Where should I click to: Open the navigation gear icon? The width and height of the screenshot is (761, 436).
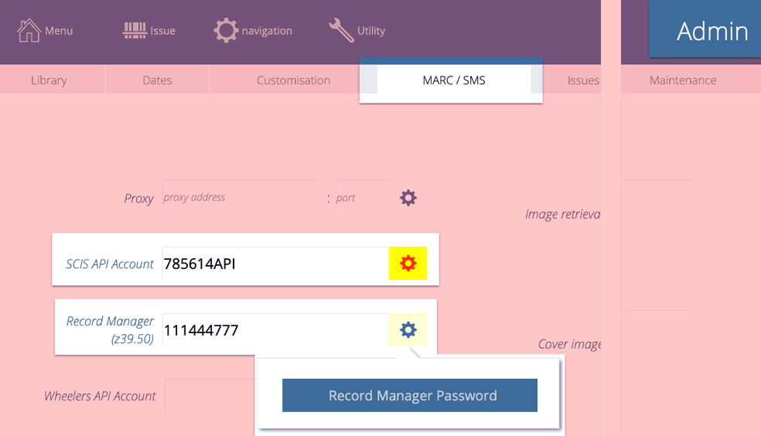(x=226, y=31)
